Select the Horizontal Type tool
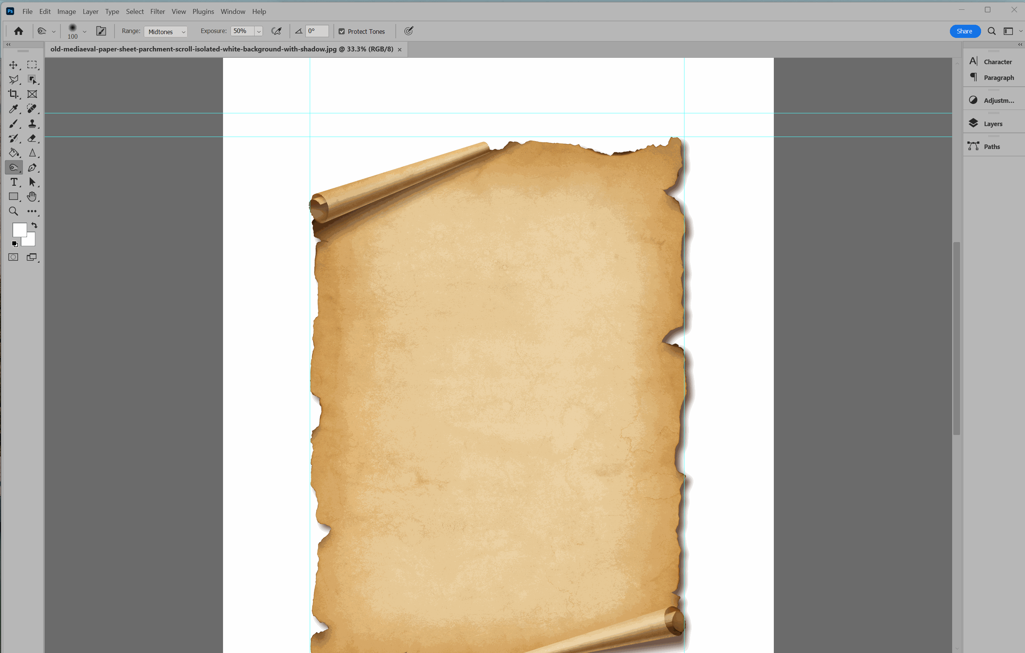 click(x=14, y=182)
